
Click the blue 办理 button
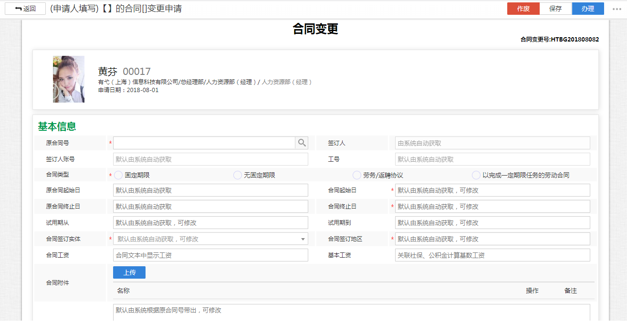coord(588,9)
